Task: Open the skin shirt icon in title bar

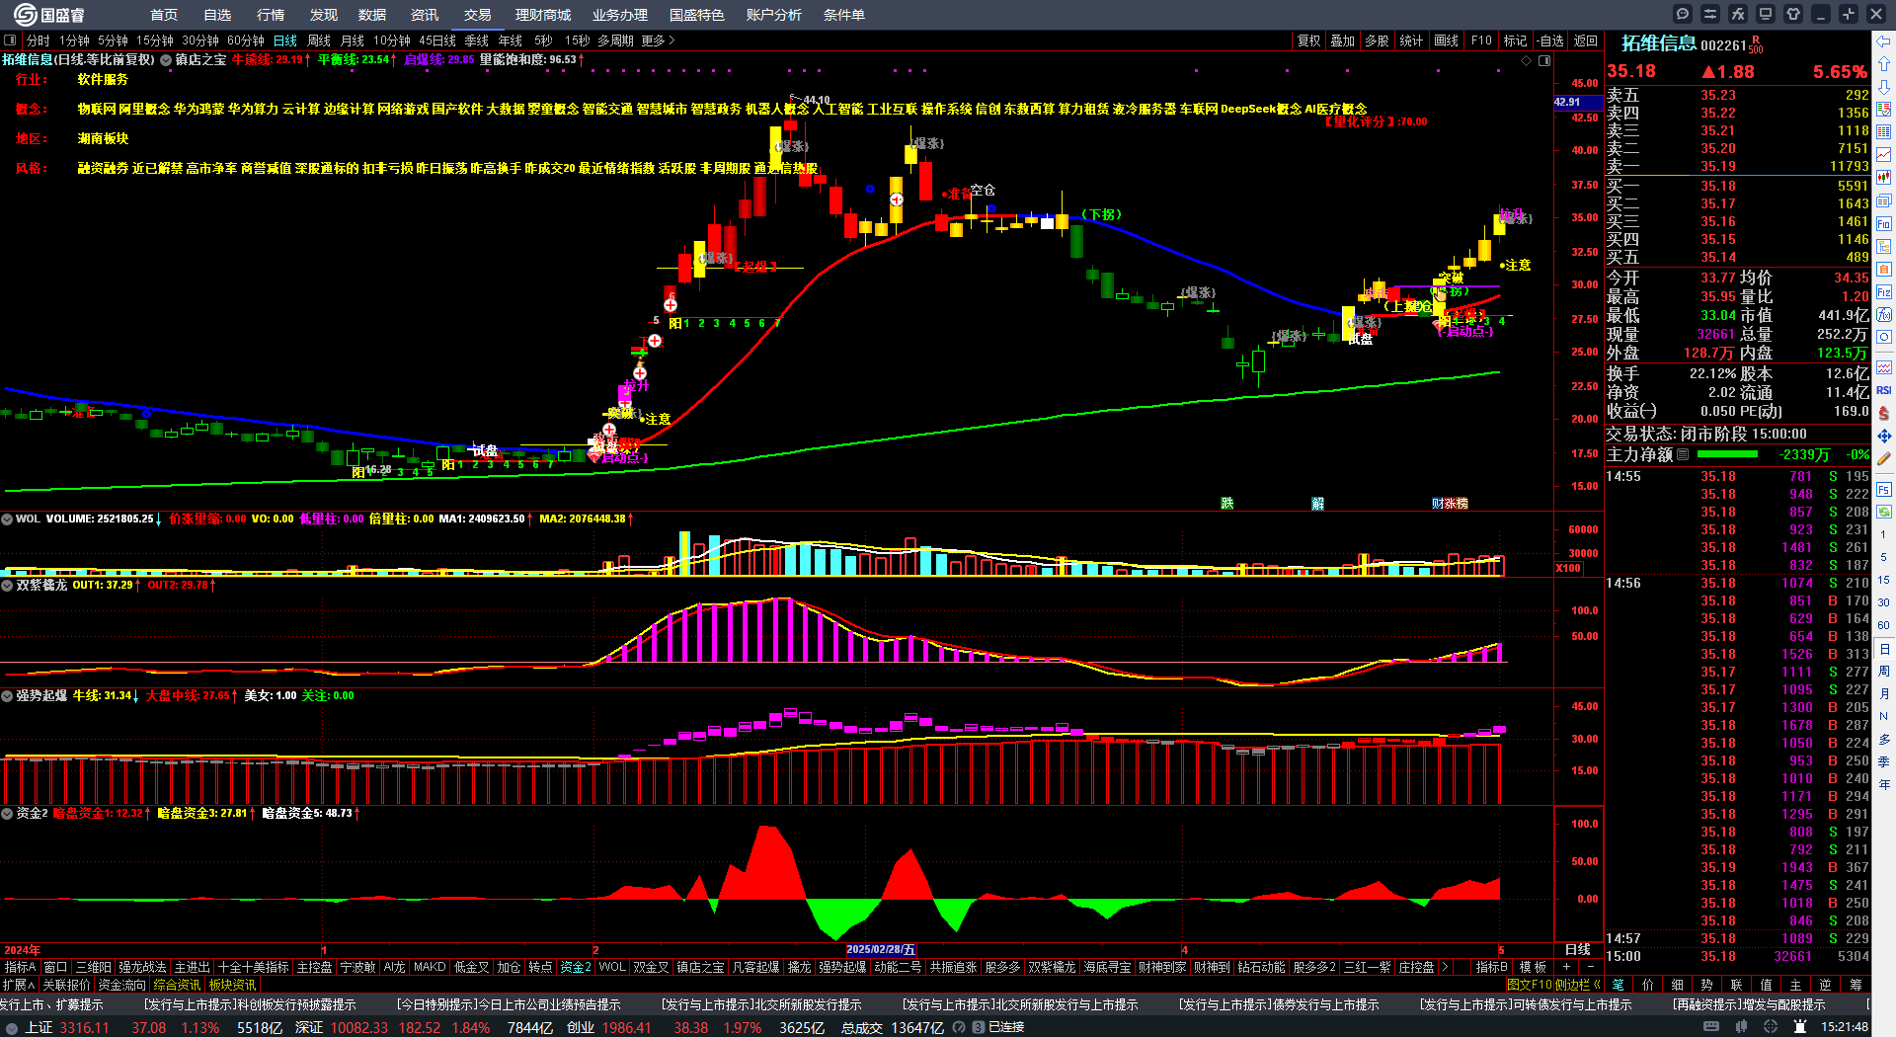Action: 1793,14
